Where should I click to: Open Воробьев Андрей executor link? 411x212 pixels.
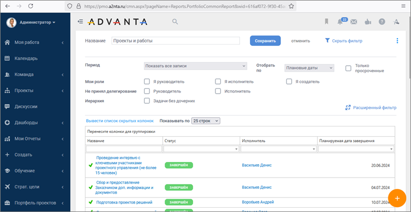tap(258, 202)
